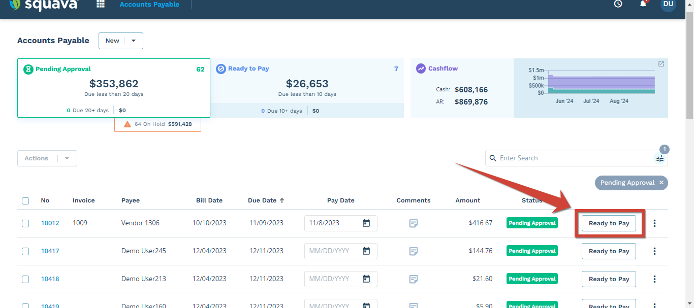Check the row 10418 checkbox

click(x=25, y=279)
